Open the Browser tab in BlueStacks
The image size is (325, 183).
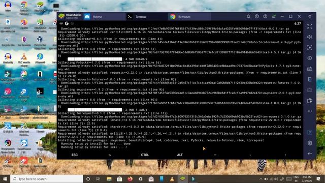pyautogui.click(x=189, y=17)
